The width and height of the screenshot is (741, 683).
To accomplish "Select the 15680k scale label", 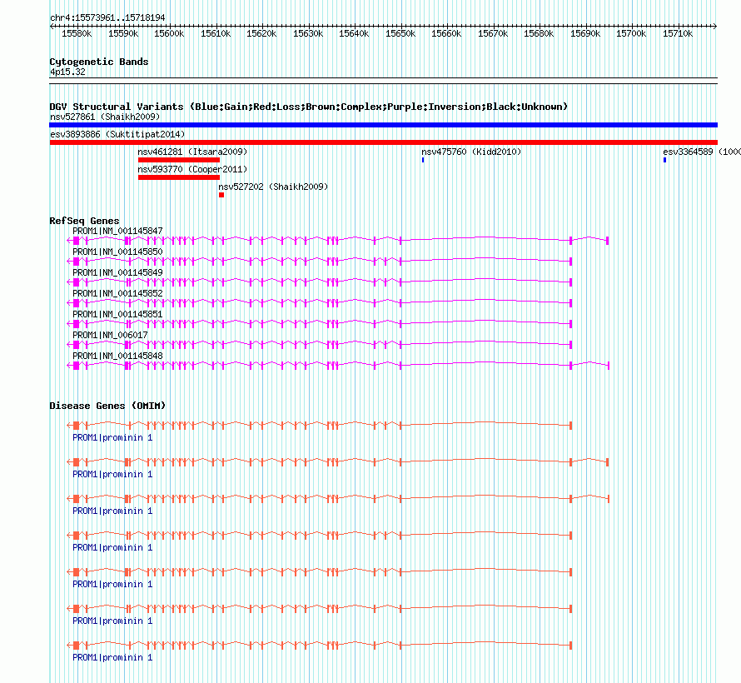I will (539, 33).
